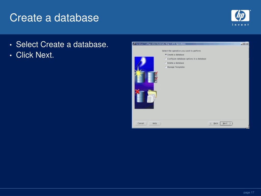The image size is (261, 196).
Task: Click the Next button in the wizard
Action: click(x=226, y=123)
